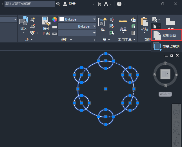Click the 登录 (Sign In) button

(69, 4)
